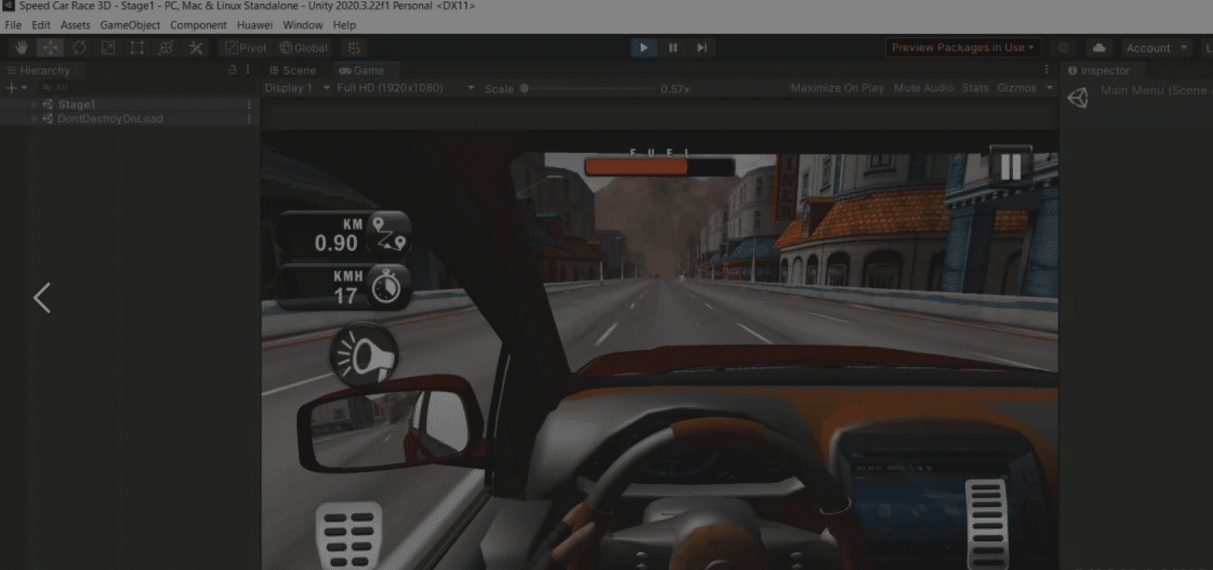Open the Display 1 dropdown
This screenshot has height=570, width=1213.
coord(297,88)
